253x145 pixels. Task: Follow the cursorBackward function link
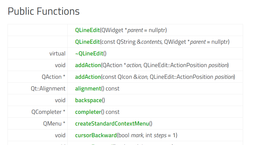tap(96, 135)
